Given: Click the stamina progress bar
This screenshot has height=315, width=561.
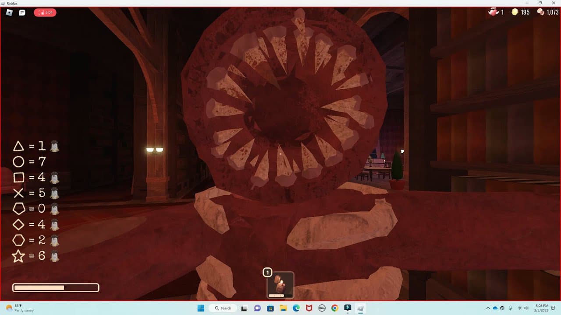Looking at the screenshot, I should pos(56,287).
